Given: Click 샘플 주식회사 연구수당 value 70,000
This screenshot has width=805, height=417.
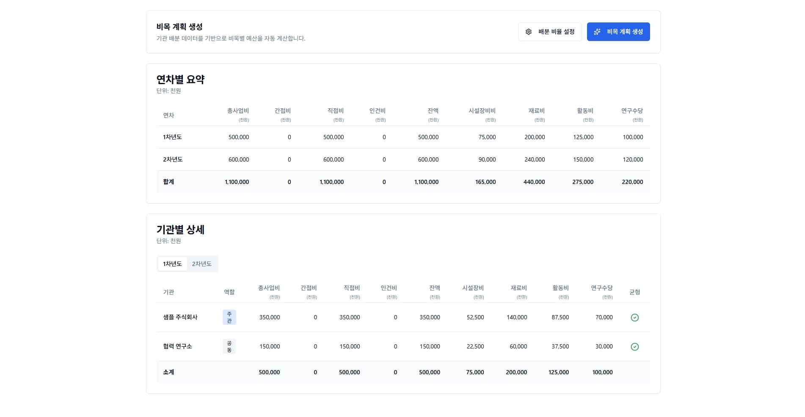Looking at the screenshot, I should tap(604, 317).
